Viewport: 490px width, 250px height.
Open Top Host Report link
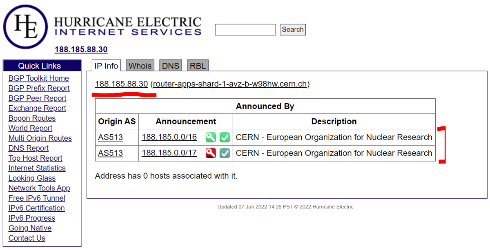coord(36,158)
